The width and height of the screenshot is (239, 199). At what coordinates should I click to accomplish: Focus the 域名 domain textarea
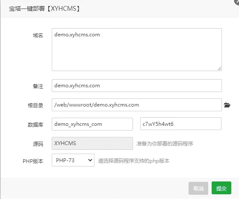click(x=137, y=50)
